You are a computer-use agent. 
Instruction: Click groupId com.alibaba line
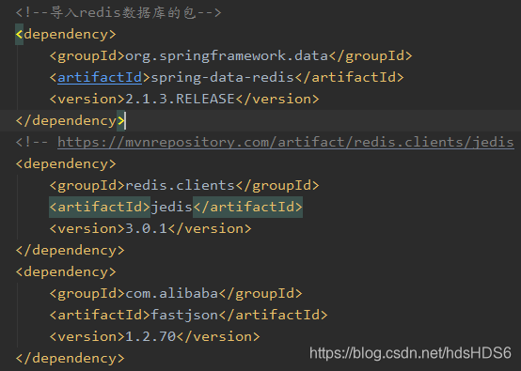176,293
